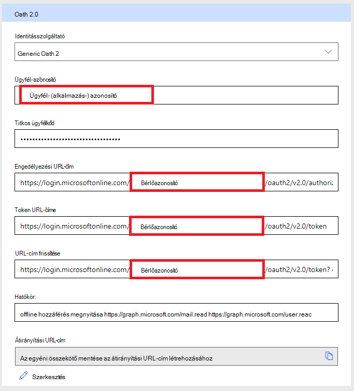
Task: Expand the Identitásszolgáltató dropdown chevron
Action: click(x=328, y=52)
